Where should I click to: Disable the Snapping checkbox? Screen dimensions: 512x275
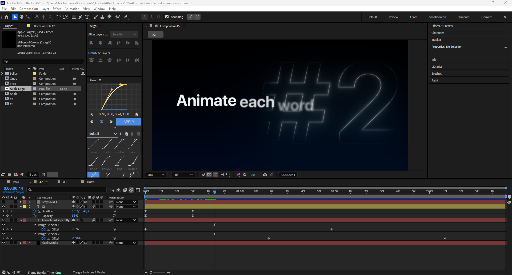point(167,17)
